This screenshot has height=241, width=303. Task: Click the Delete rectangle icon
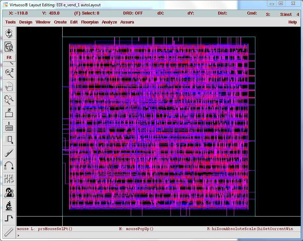tap(9, 113)
